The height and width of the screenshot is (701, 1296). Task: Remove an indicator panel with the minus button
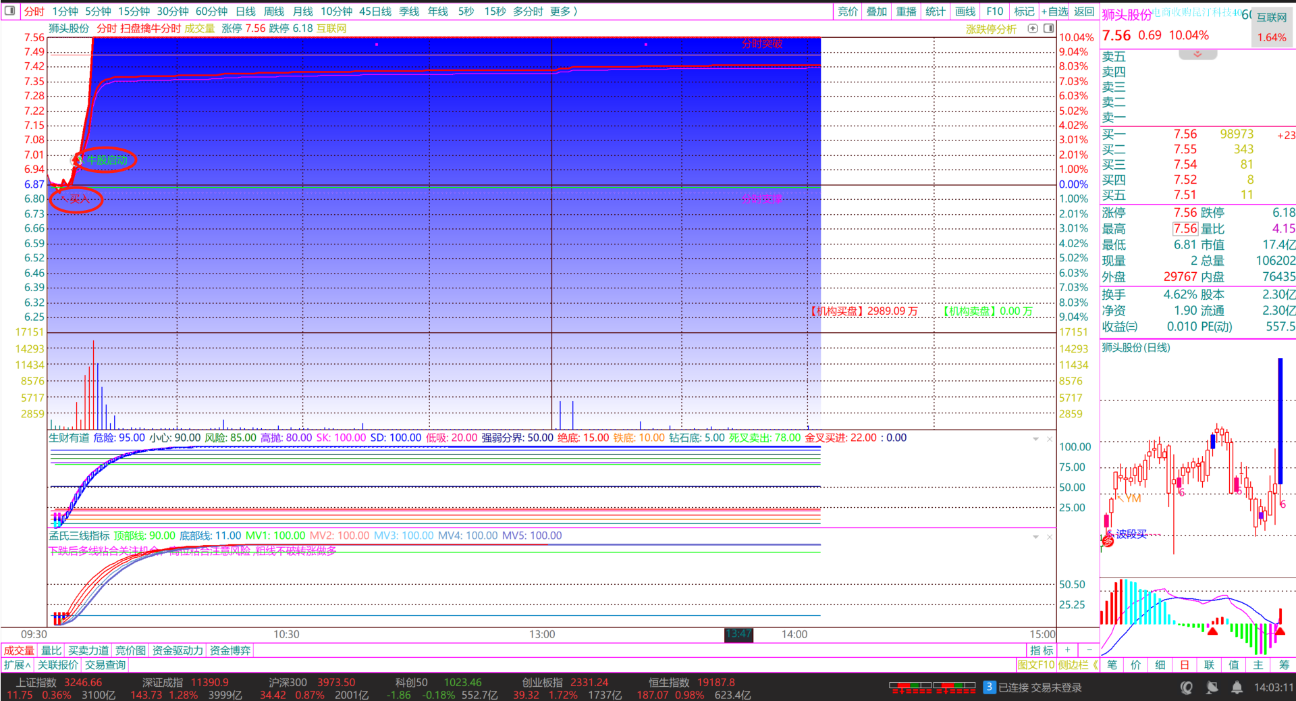1089,650
